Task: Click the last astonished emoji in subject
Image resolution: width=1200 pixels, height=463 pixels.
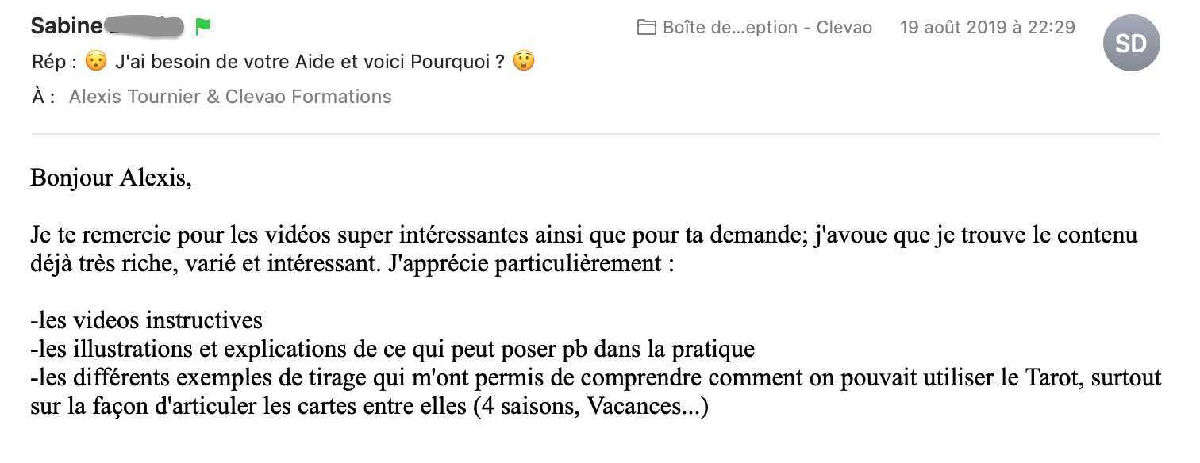Action: pos(523,61)
